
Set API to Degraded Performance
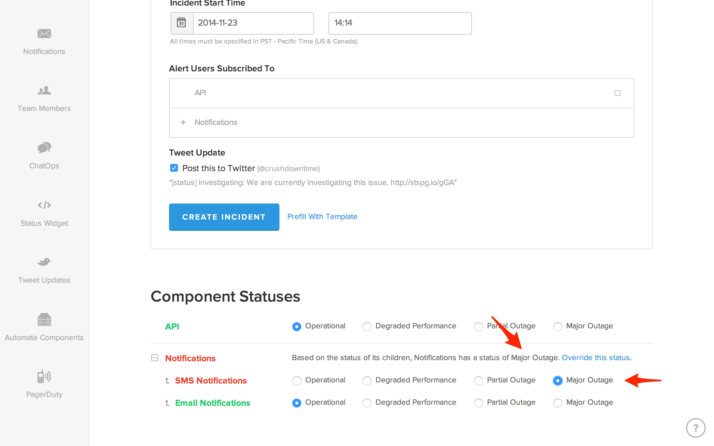[x=367, y=326]
